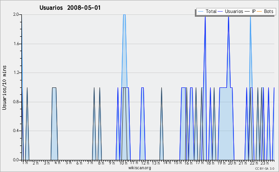279x172 pixels.
Task: Click the IP legend label
Action: pyautogui.click(x=254, y=11)
